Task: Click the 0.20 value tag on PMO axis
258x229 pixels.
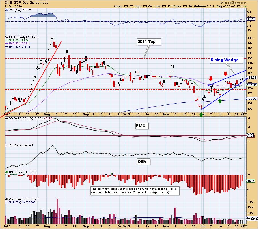Action: click(x=250, y=134)
